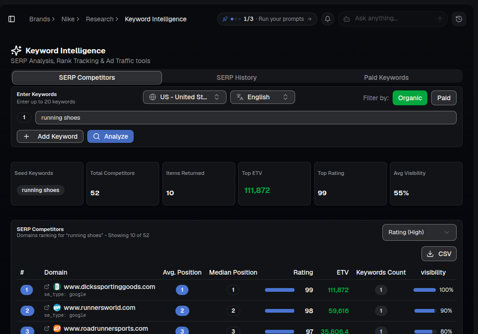Focus the Ask anything input field

tap(393, 19)
